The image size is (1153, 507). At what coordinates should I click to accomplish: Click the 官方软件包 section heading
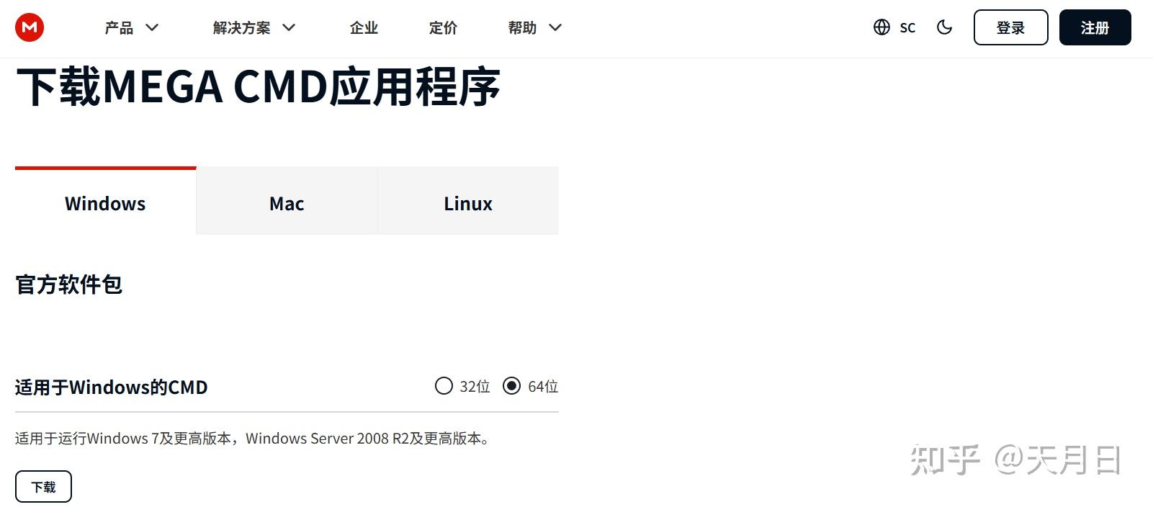[x=69, y=284]
